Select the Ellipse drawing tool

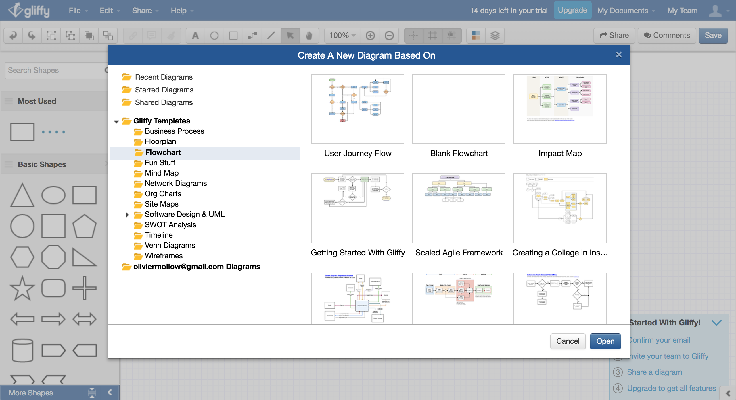(214, 36)
